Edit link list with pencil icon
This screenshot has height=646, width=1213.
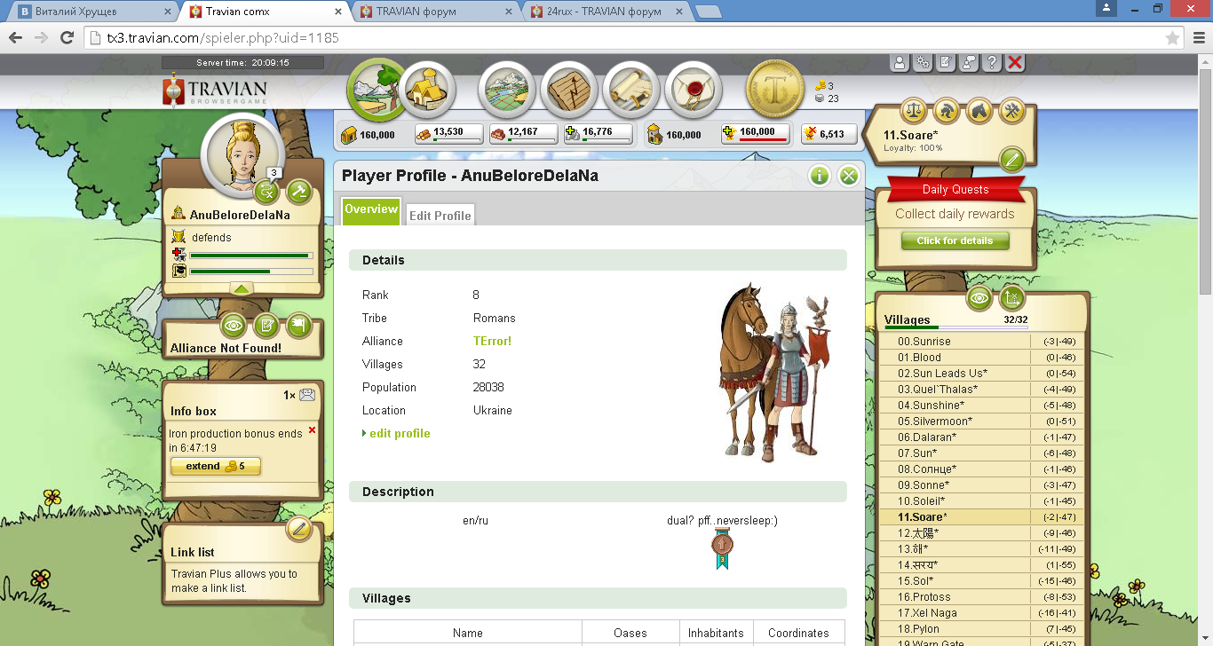(x=299, y=530)
